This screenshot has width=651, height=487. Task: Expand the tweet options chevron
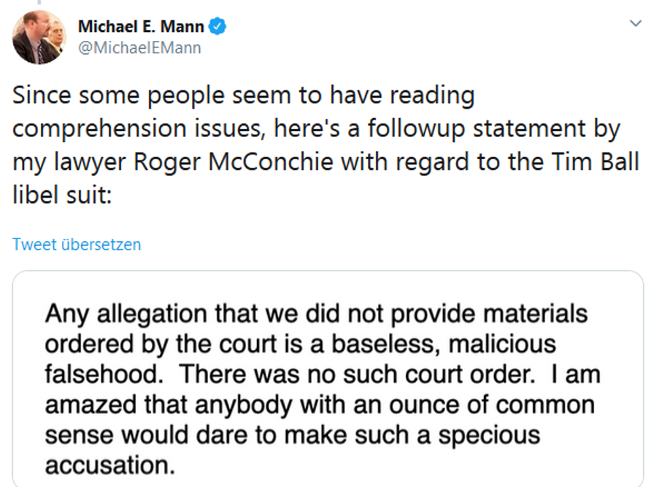coord(636,23)
